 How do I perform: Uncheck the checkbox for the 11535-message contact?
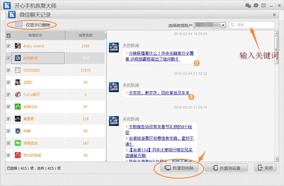(x=8, y=70)
